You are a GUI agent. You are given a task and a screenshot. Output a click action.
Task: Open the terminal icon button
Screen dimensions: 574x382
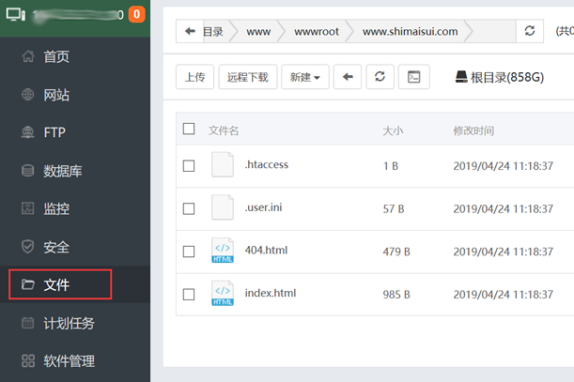click(413, 77)
